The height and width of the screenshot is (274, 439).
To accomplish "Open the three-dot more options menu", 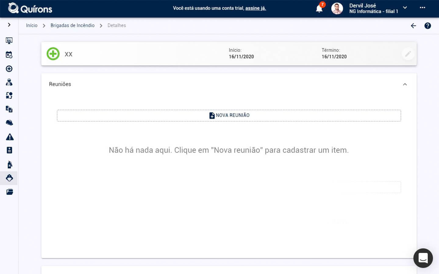I will tap(422, 8).
